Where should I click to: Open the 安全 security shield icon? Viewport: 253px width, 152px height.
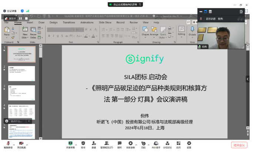[x=83, y=143]
